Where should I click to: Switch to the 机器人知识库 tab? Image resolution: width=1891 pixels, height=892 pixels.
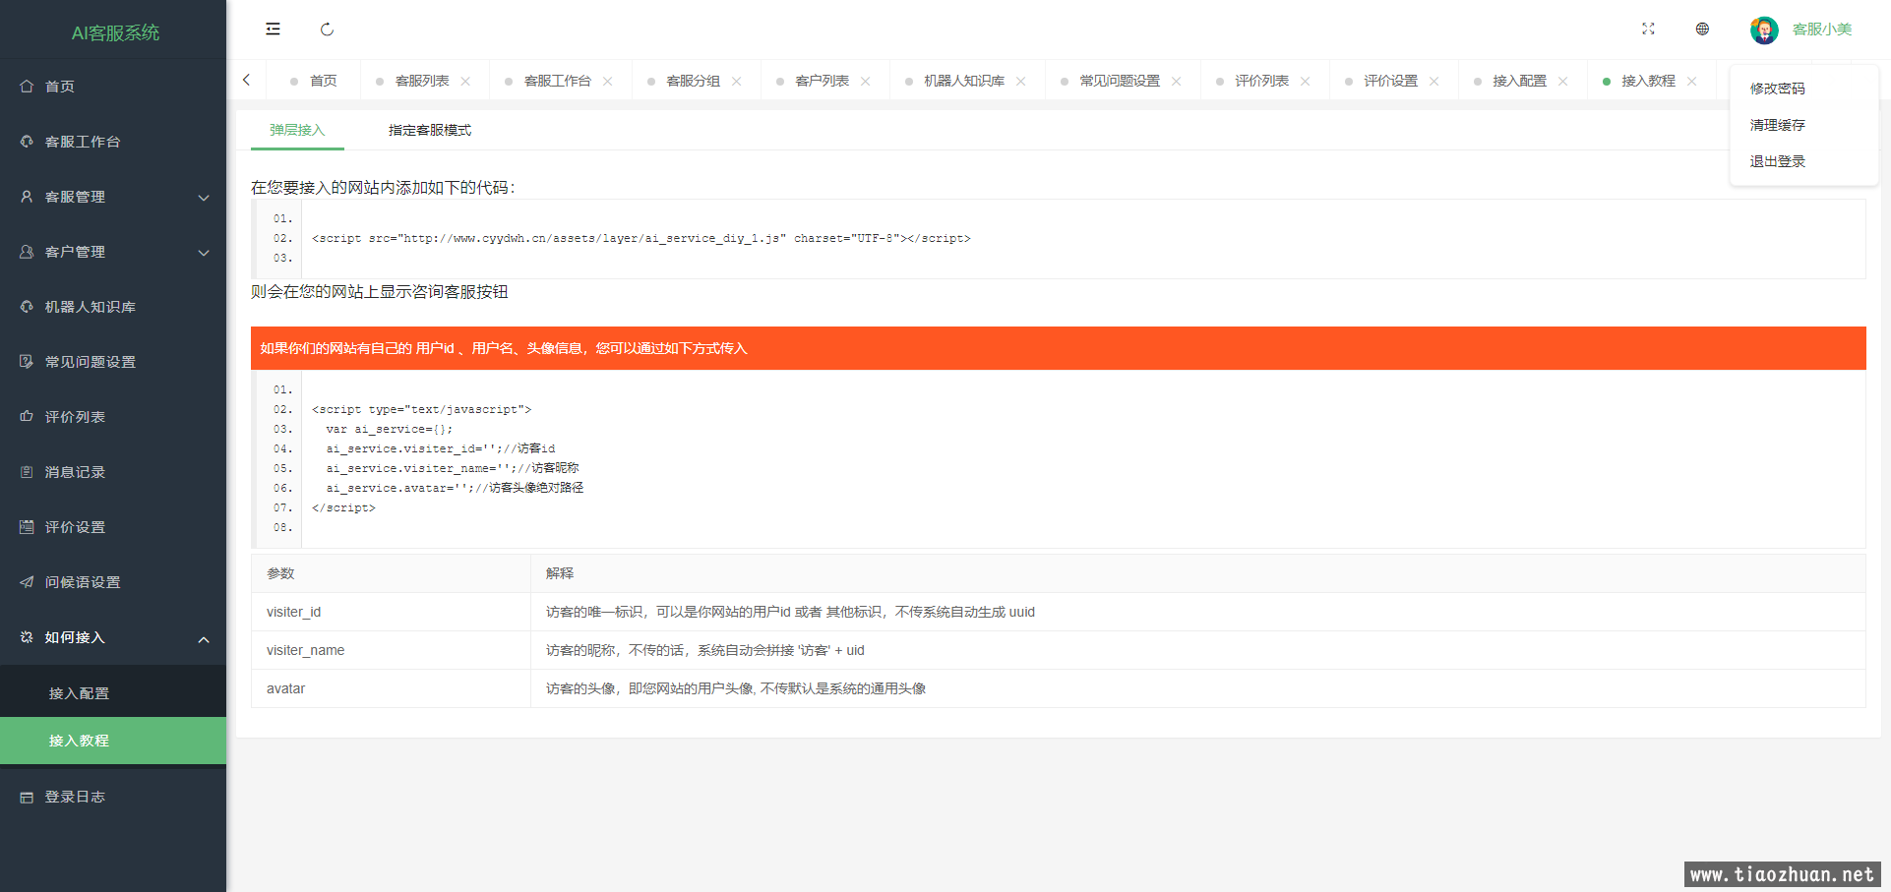point(964,81)
